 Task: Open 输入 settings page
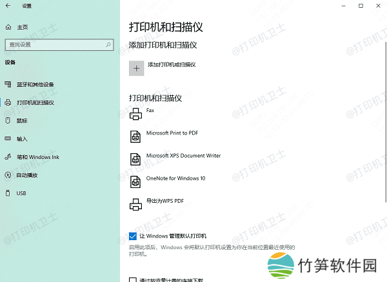tap(22, 139)
